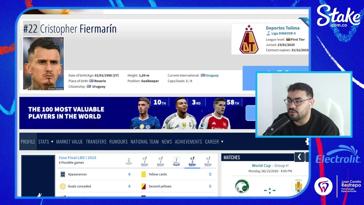
Task: Select the active BetPlay competition tab icon
Action: (x=192, y=161)
